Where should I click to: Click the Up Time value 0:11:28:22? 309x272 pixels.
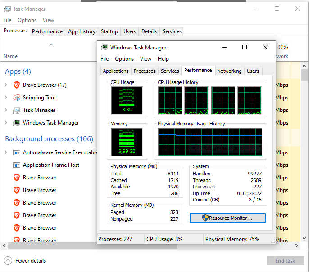[x=249, y=193]
